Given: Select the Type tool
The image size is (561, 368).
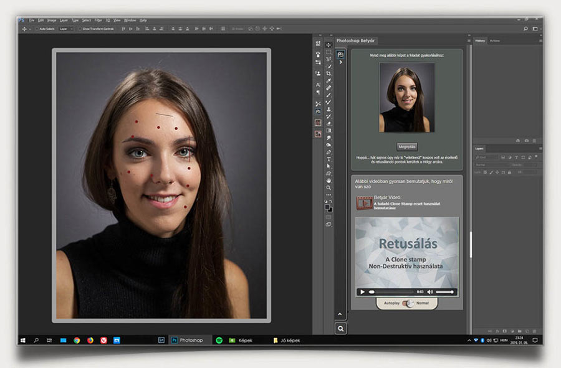Looking at the screenshot, I should click(x=329, y=158).
